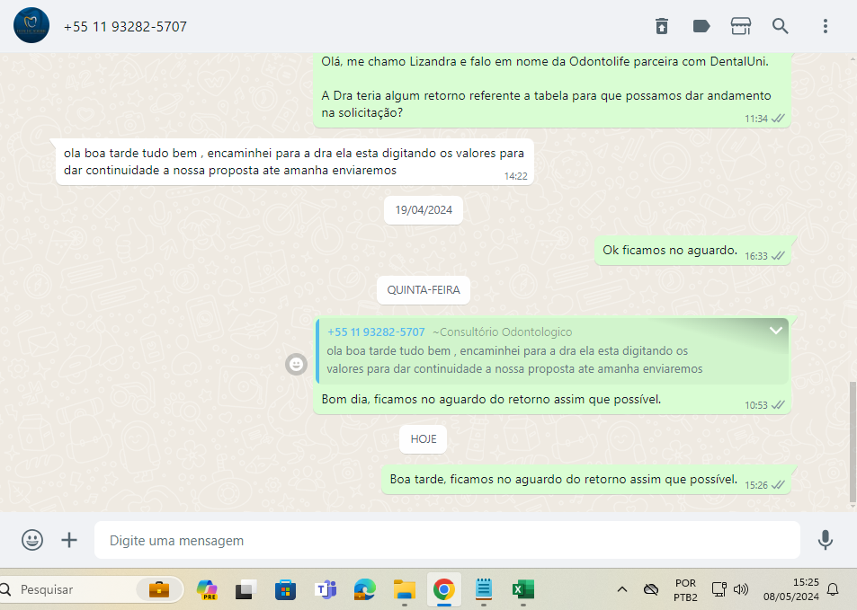Click the 19/04/2024 date separator
857x610 pixels.
coord(424,210)
